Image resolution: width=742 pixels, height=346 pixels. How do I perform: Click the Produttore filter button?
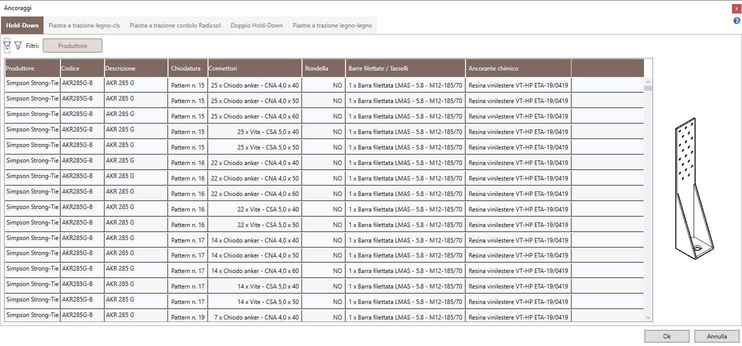[x=72, y=45]
